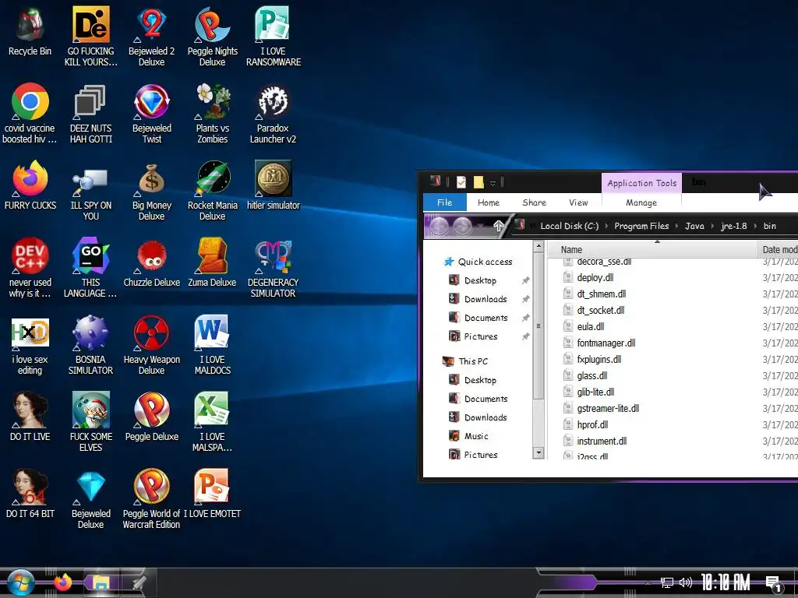The height and width of the screenshot is (598, 798).
Task: Select Quick access in navigation pane
Action: [478, 262]
